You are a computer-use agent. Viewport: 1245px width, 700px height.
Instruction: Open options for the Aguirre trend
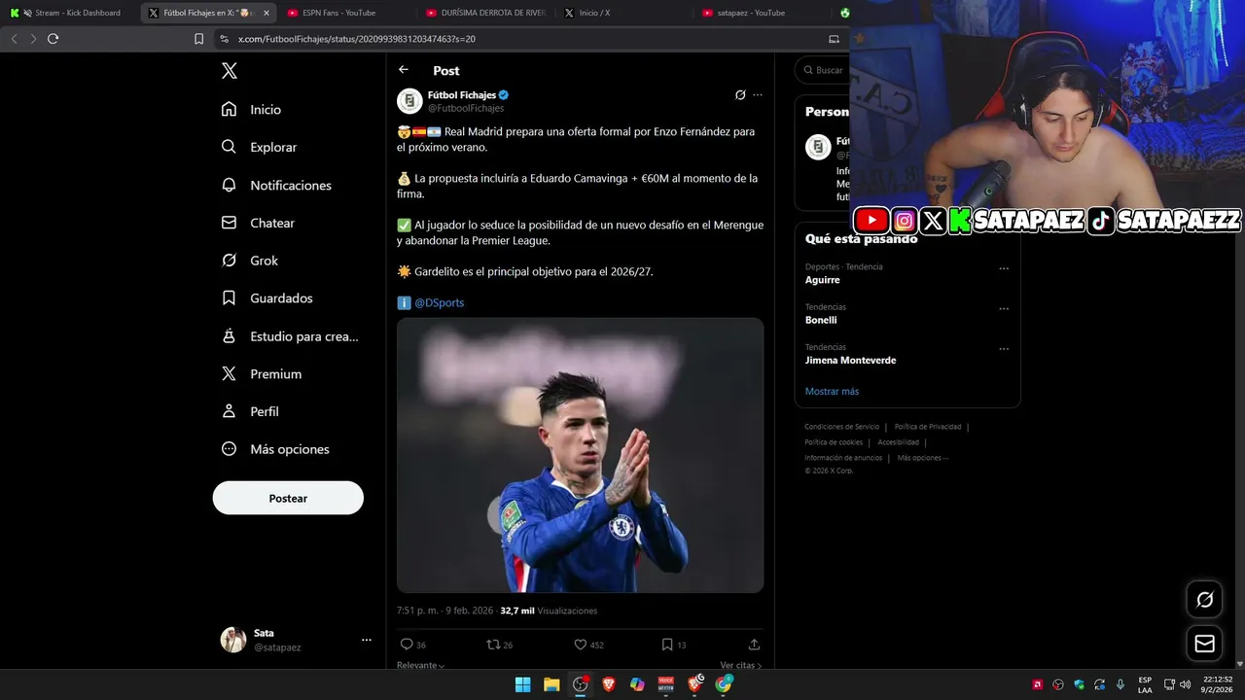(x=1004, y=268)
